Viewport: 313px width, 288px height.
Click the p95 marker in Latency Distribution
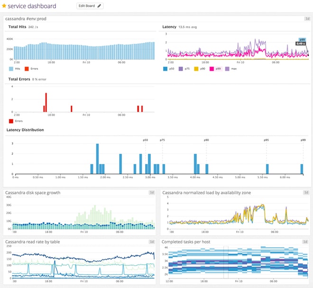[267, 140]
